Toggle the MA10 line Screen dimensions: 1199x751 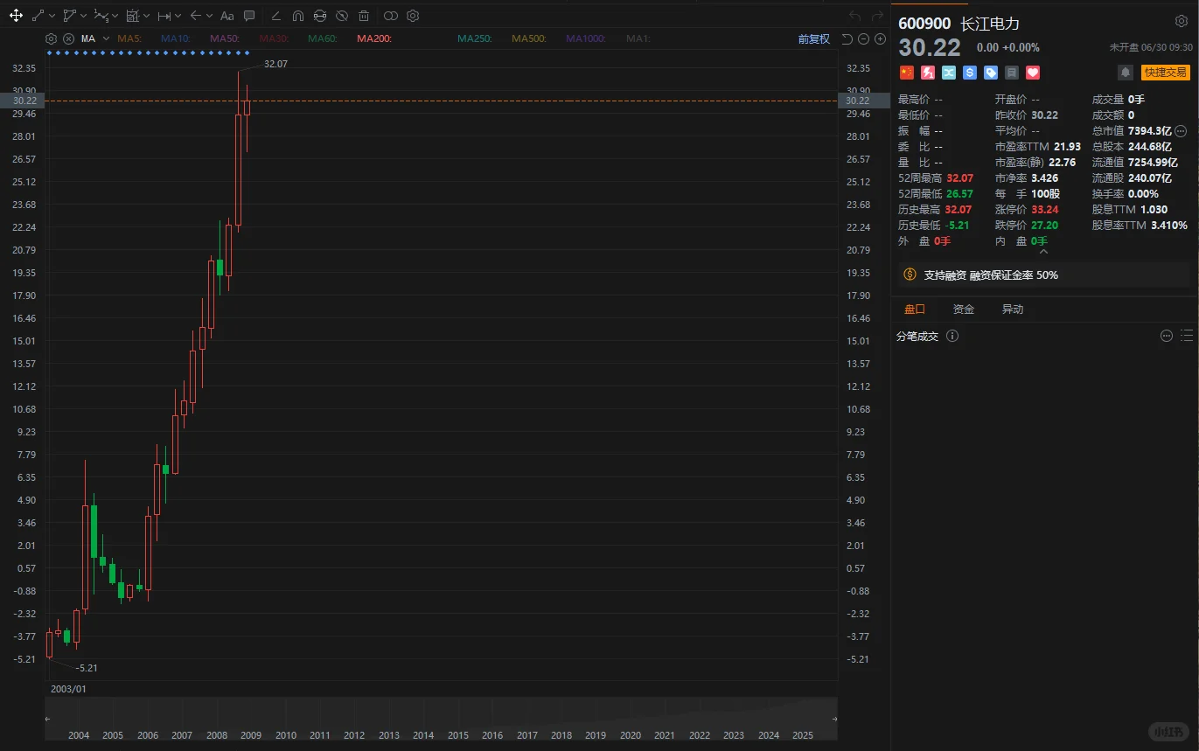[176, 38]
